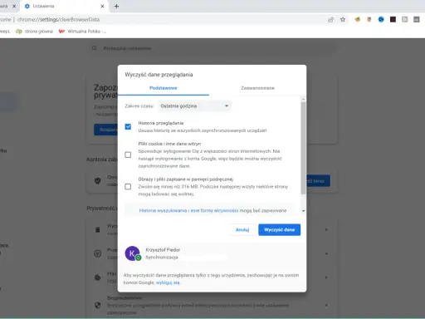Click the Wyczyść dane button
This screenshot has height=319, width=425.
tap(279, 230)
